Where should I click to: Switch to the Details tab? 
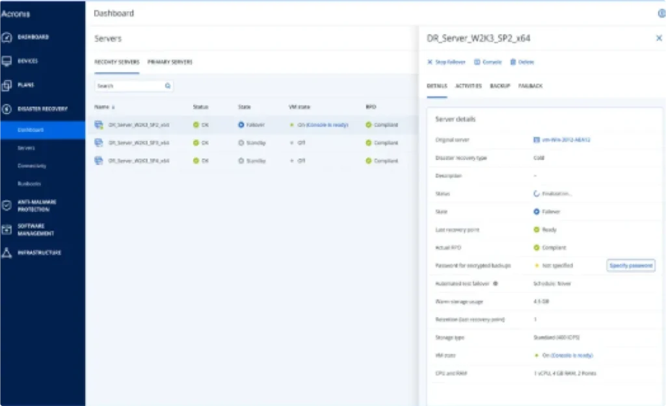pos(436,86)
